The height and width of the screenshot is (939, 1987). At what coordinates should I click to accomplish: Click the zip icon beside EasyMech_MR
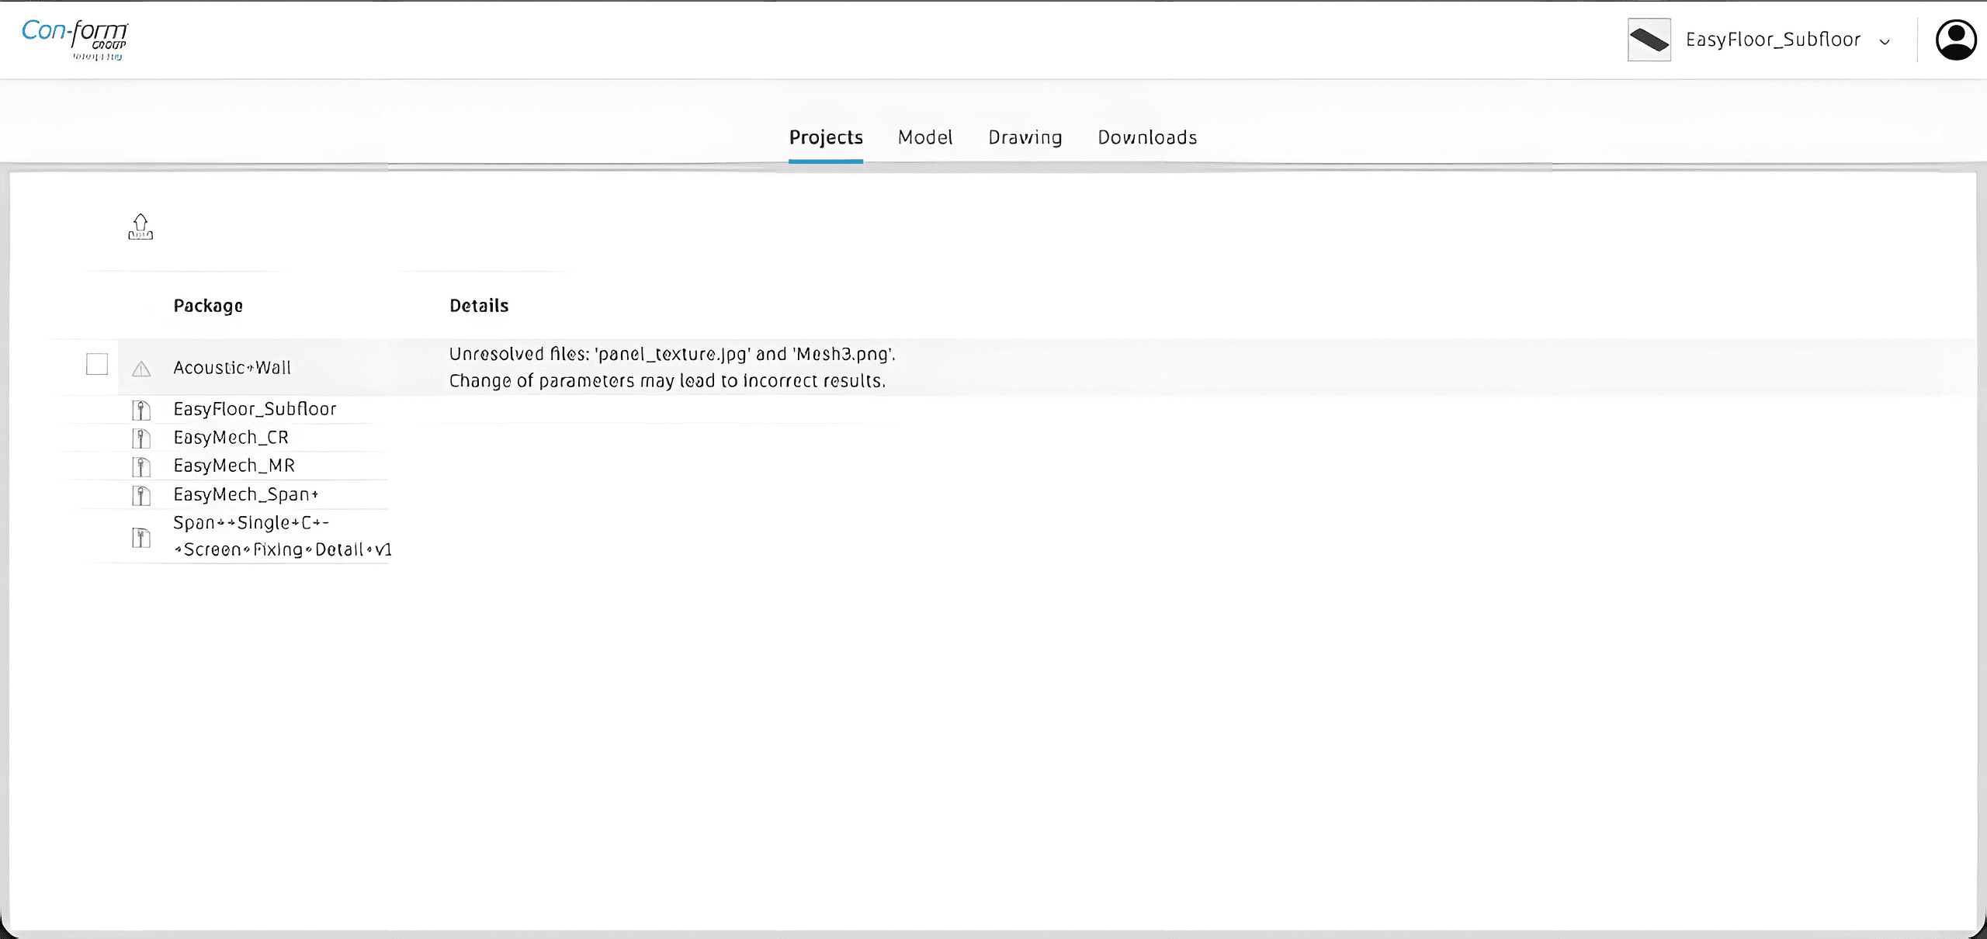[141, 466]
